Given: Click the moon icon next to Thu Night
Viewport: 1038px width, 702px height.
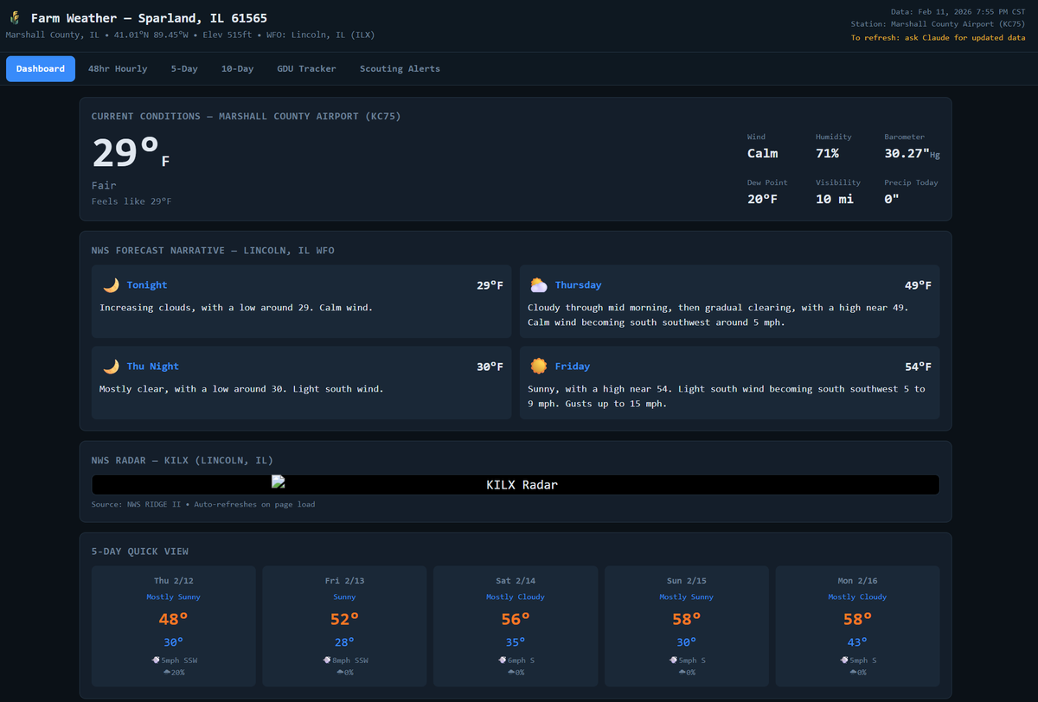Looking at the screenshot, I should point(111,367).
